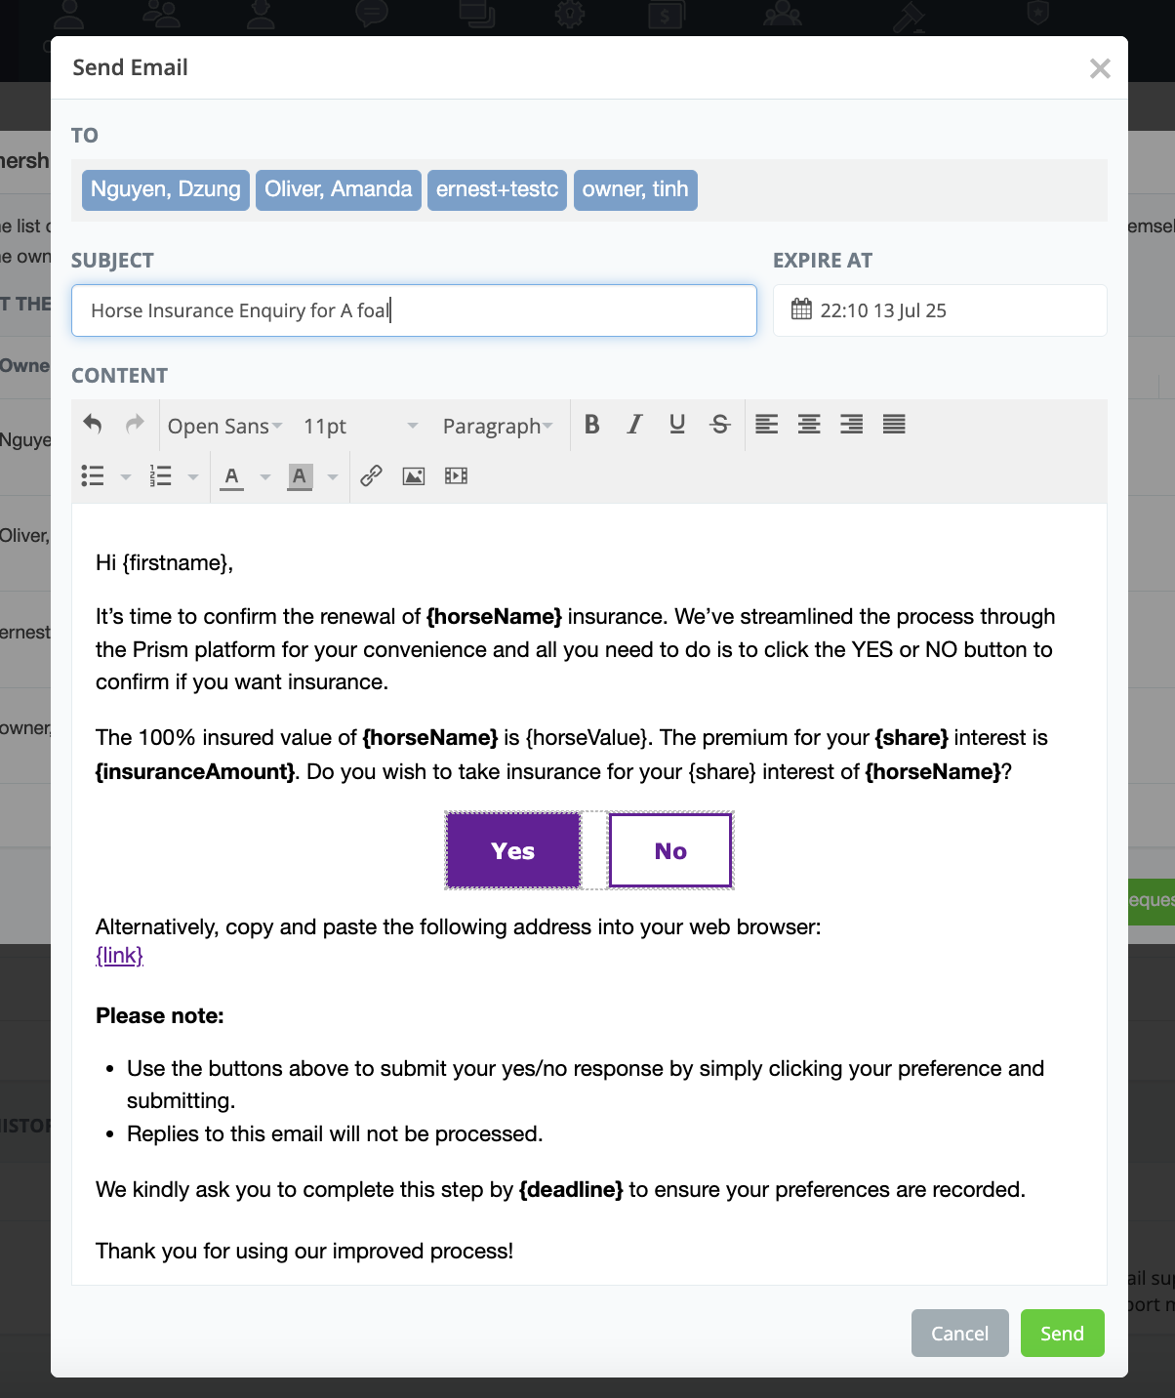Pick the text color swatch

click(x=231, y=476)
